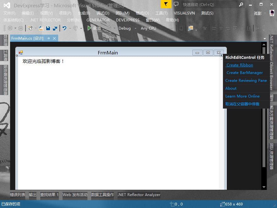277x208 pixels.
Task: Expand the navigate backward history dropdown
Action: [x=15, y=28]
